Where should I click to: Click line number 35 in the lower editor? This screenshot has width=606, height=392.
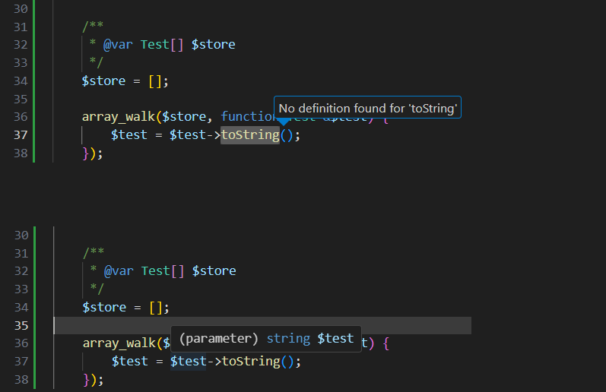coord(21,325)
